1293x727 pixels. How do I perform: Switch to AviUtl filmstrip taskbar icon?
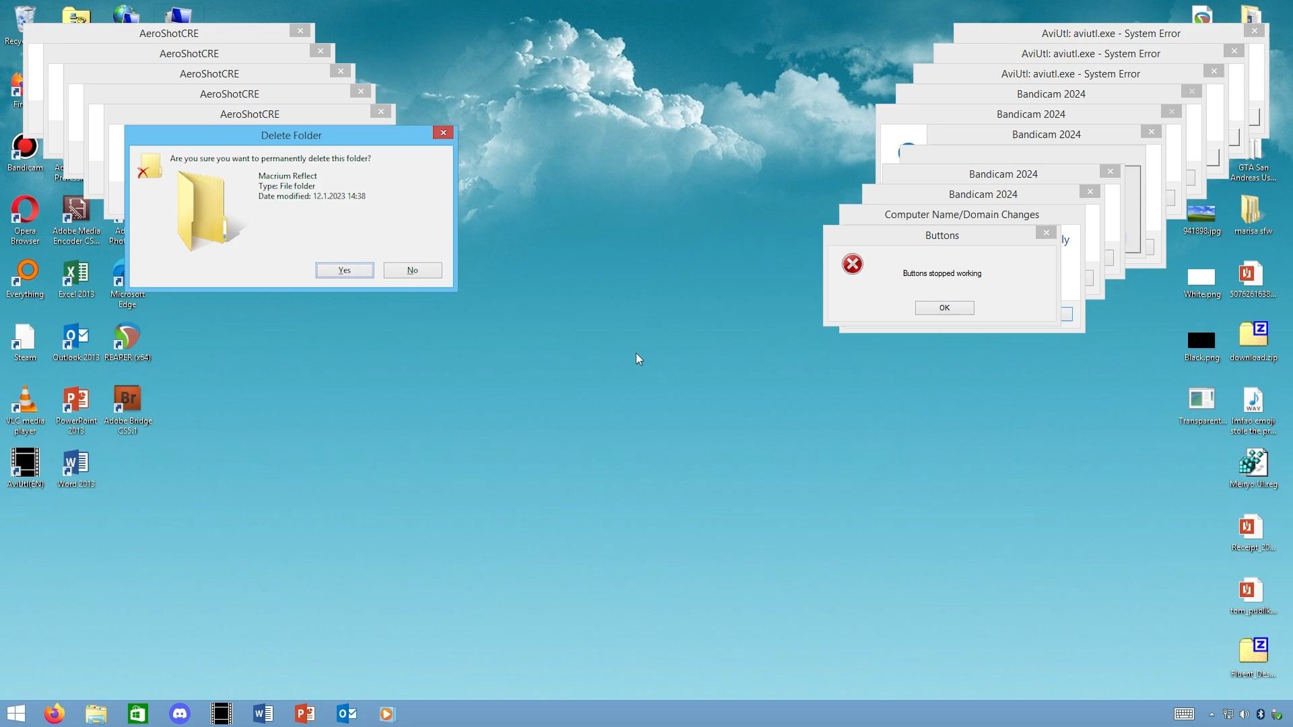click(222, 714)
